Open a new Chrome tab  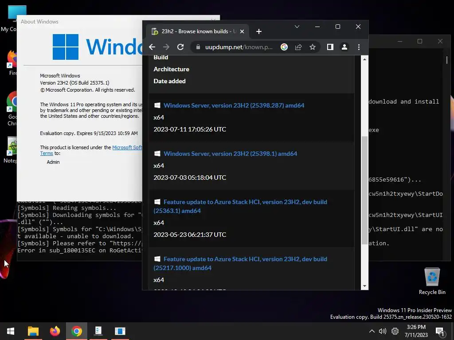[259, 31]
